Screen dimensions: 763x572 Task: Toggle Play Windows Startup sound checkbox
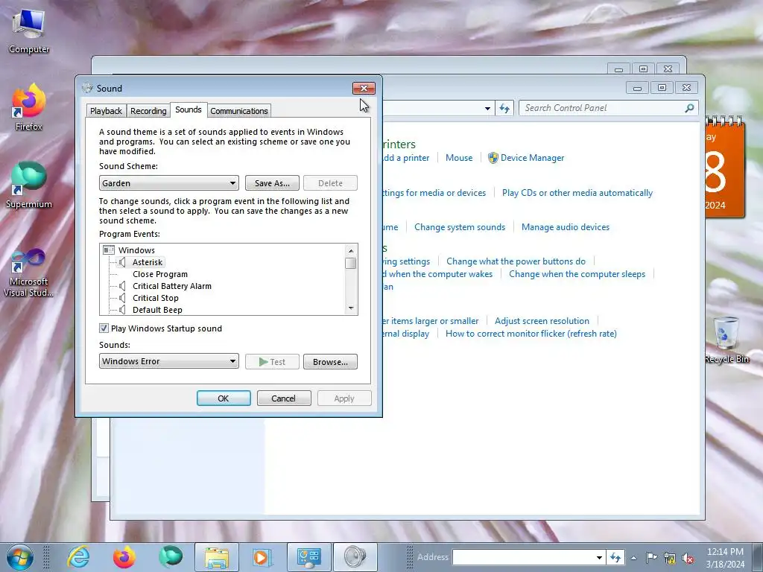104,328
